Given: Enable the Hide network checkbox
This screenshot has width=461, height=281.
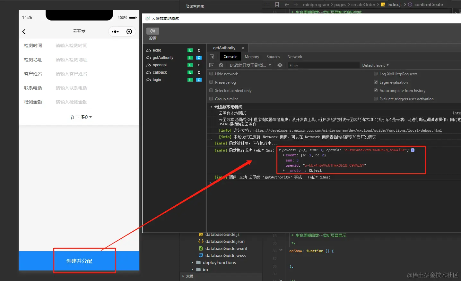Looking at the screenshot, I should point(211,74).
